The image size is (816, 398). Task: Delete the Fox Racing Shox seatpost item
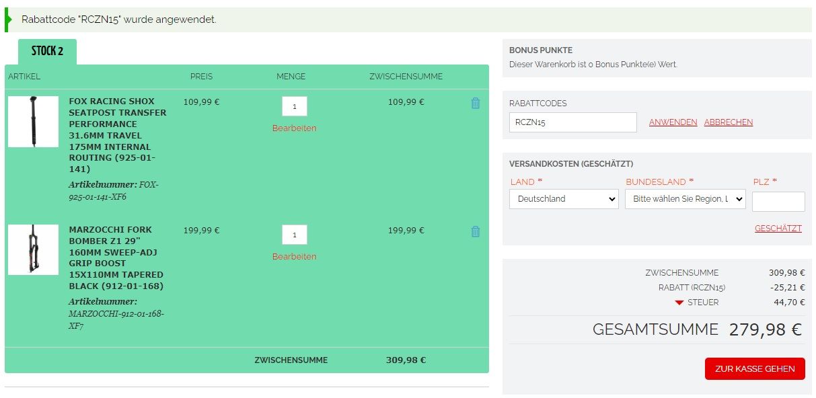(476, 104)
